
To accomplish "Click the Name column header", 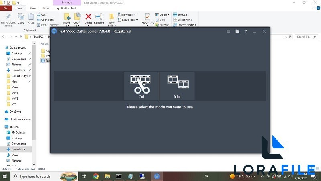I will pos(45,44).
